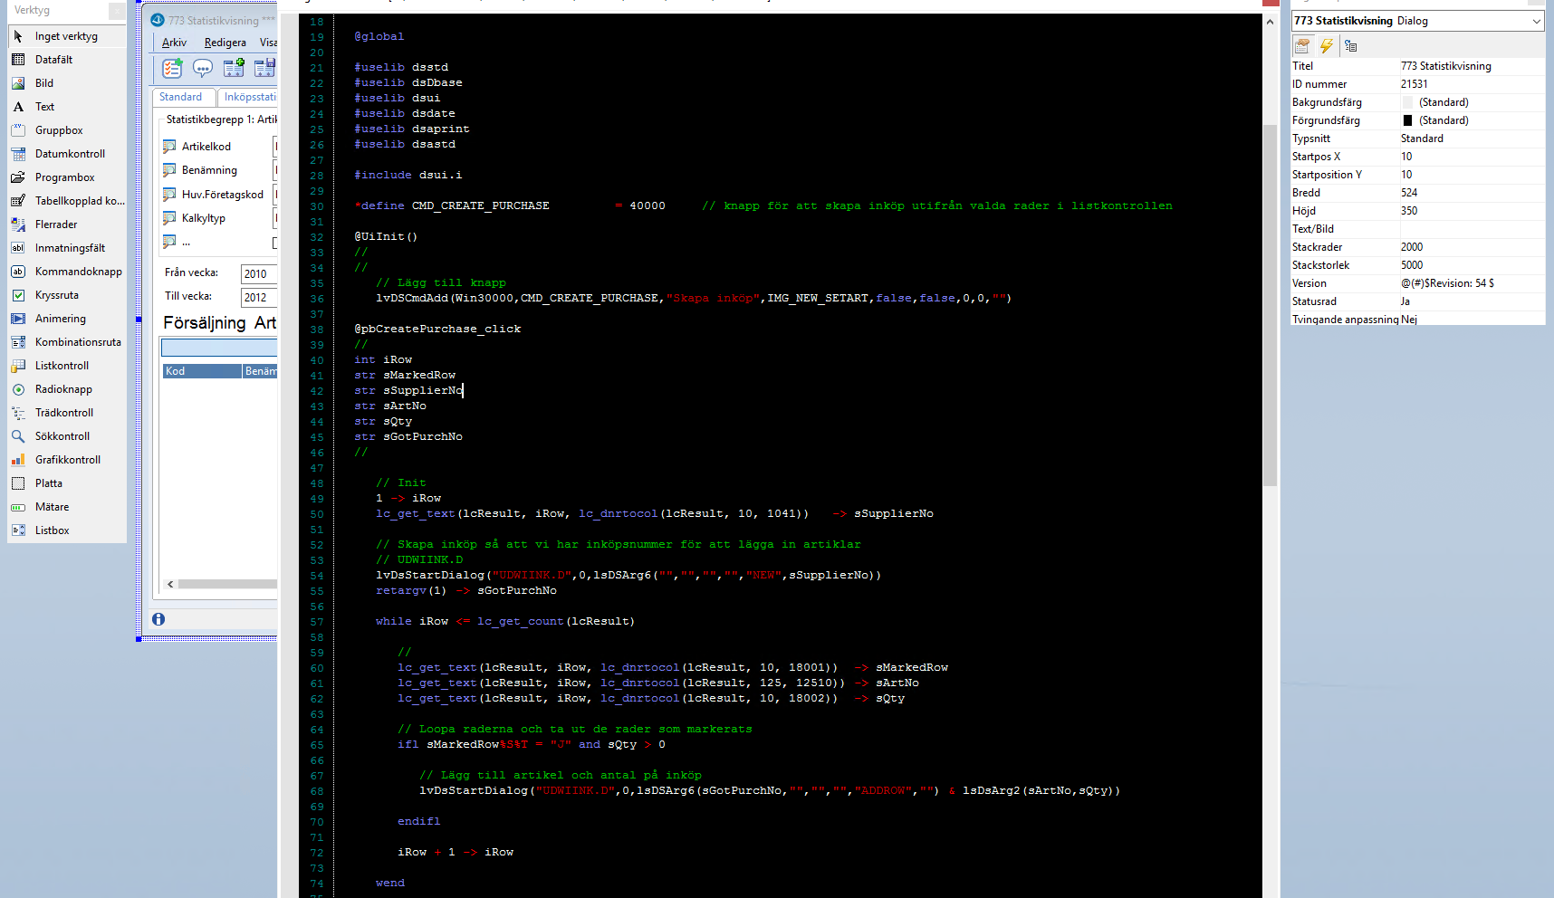Open the Redigera menu
The height and width of the screenshot is (898, 1554).
pyautogui.click(x=225, y=43)
